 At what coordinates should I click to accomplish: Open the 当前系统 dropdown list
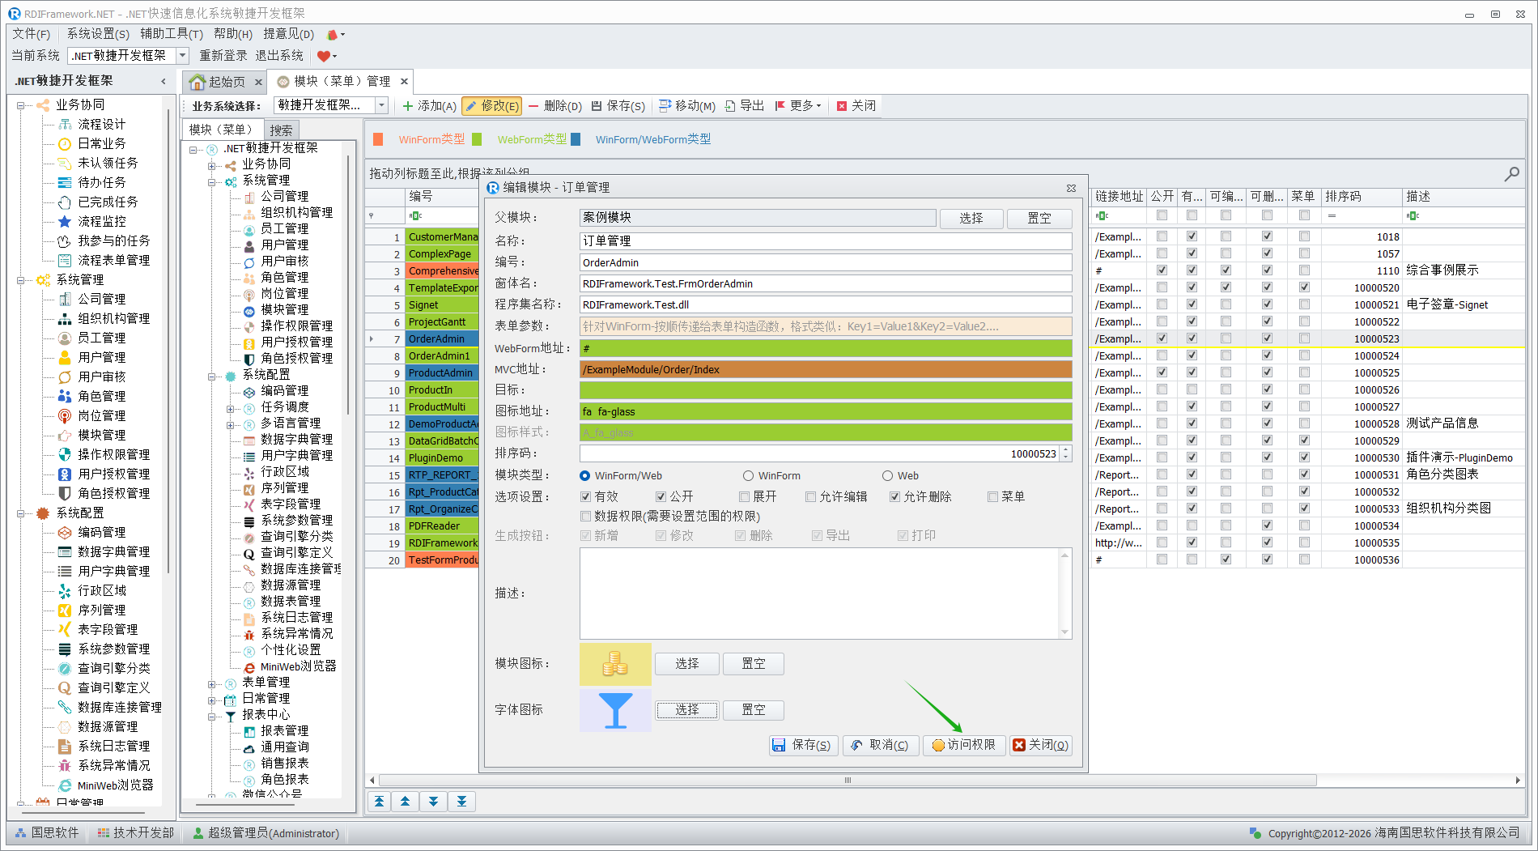[183, 56]
